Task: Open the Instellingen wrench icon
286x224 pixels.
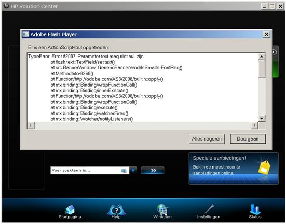Action: pos(209,209)
